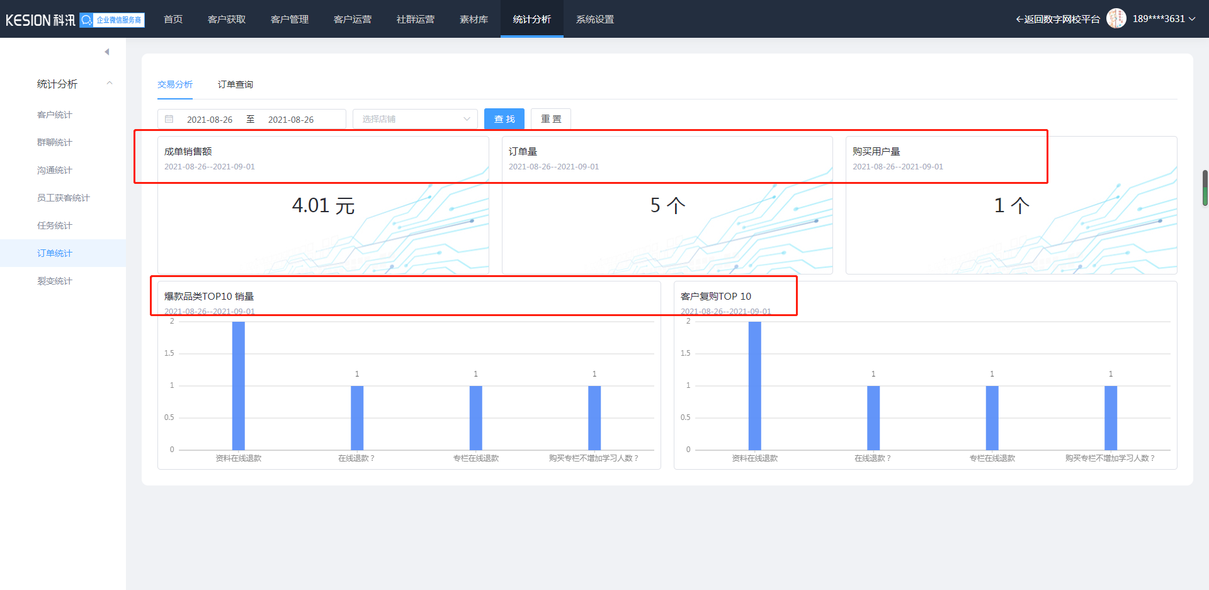The height and width of the screenshot is (590, 1209).
Task: Go to 系统设置 in the navigation bar
Action: [x=594, y=20]
